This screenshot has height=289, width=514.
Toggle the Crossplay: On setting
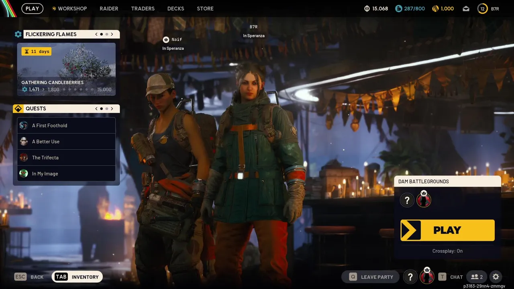[x=447, y=251]
